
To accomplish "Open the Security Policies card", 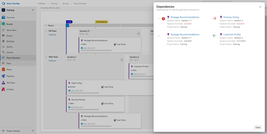I will [x=95, y=104].
